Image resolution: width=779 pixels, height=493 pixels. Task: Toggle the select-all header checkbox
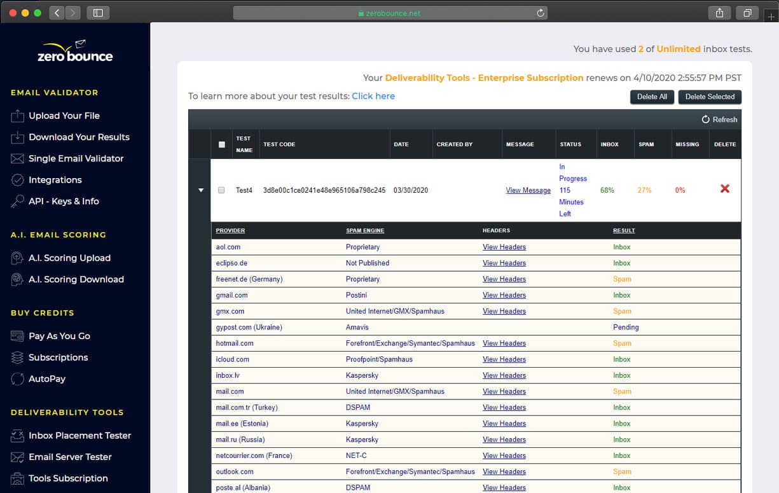[x=221, y=144]
